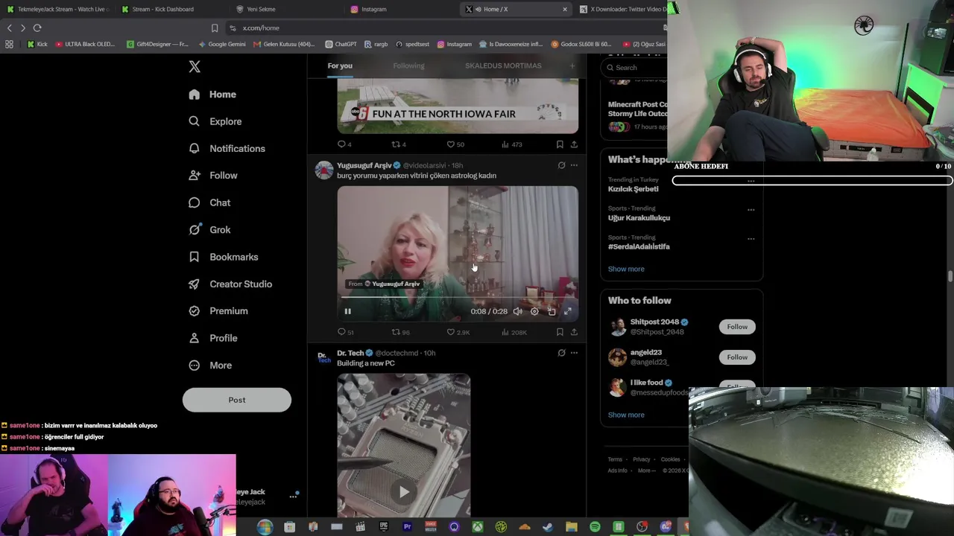Go back in browser history

coord(10,28)
